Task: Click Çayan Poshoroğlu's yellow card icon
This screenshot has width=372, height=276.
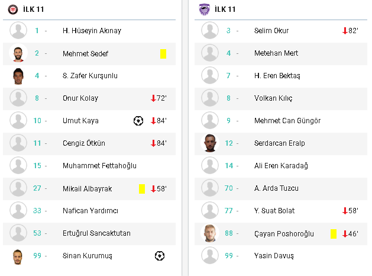Action: point(334,234)
